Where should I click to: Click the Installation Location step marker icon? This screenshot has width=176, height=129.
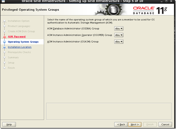[4, 47]
